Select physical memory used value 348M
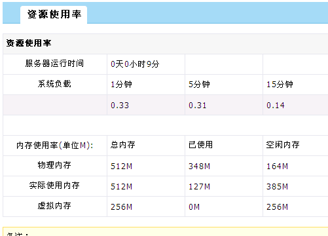 199,167
